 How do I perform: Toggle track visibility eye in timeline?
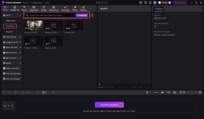pos(8,106)
